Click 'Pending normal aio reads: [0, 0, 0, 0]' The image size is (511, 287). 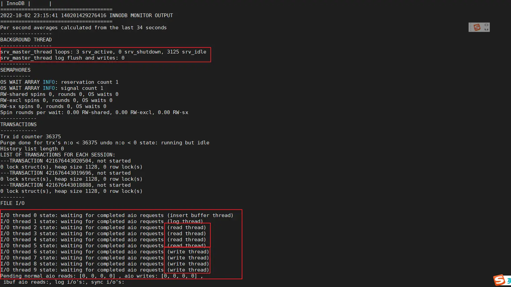[x=58, y=276]
